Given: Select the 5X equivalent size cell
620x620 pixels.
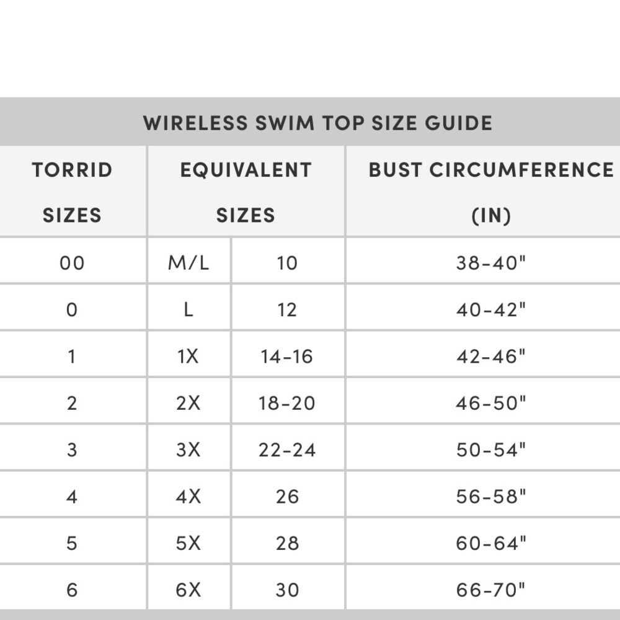Looking at the screenshot, I should pos(188,543).
